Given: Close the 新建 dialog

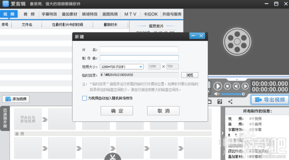Looking at the screenshot, I should (201, 36).
